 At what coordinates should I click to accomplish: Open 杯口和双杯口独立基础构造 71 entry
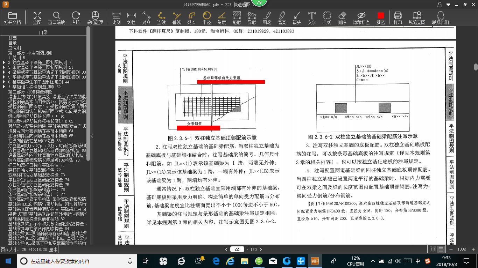36,165
